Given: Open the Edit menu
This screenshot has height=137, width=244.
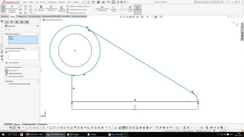Looking at the screenshot, I should (x=31, y=2).
